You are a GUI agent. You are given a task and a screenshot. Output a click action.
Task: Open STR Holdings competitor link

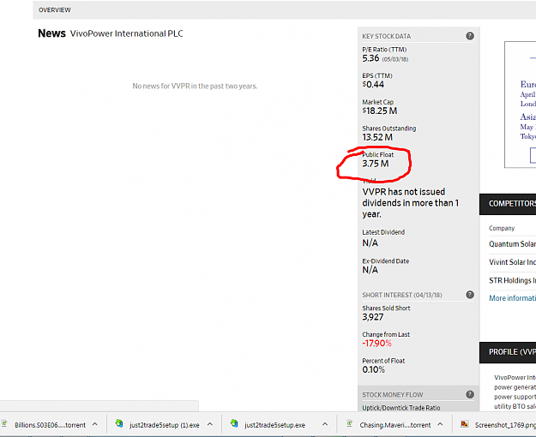click(512, 280)
